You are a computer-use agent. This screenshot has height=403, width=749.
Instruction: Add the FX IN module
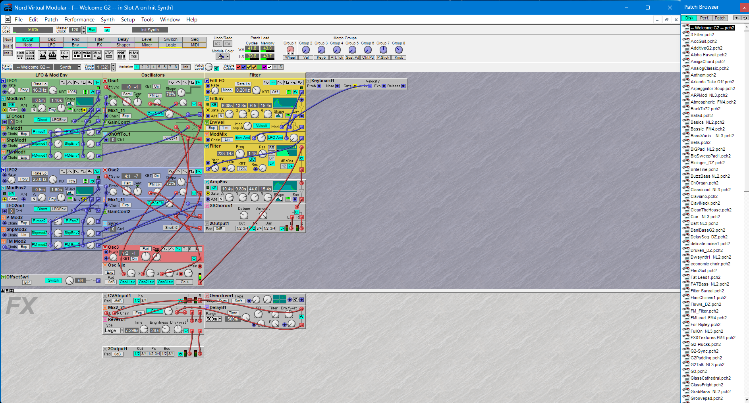(x=65, y=55)
